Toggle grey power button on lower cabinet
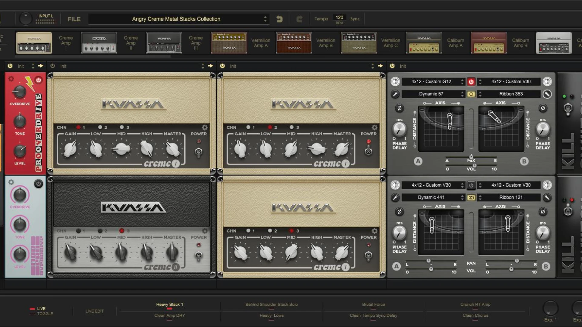The image size is (582, 327). point(471,185)
